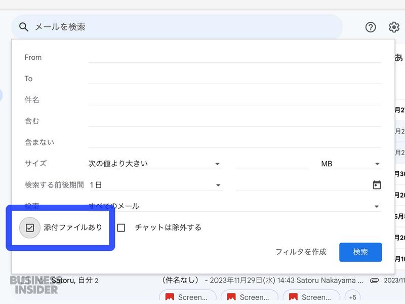Click the red attachment icon on first Screen chip
Viewport: 405px width, 304px height.
(171, 298)
